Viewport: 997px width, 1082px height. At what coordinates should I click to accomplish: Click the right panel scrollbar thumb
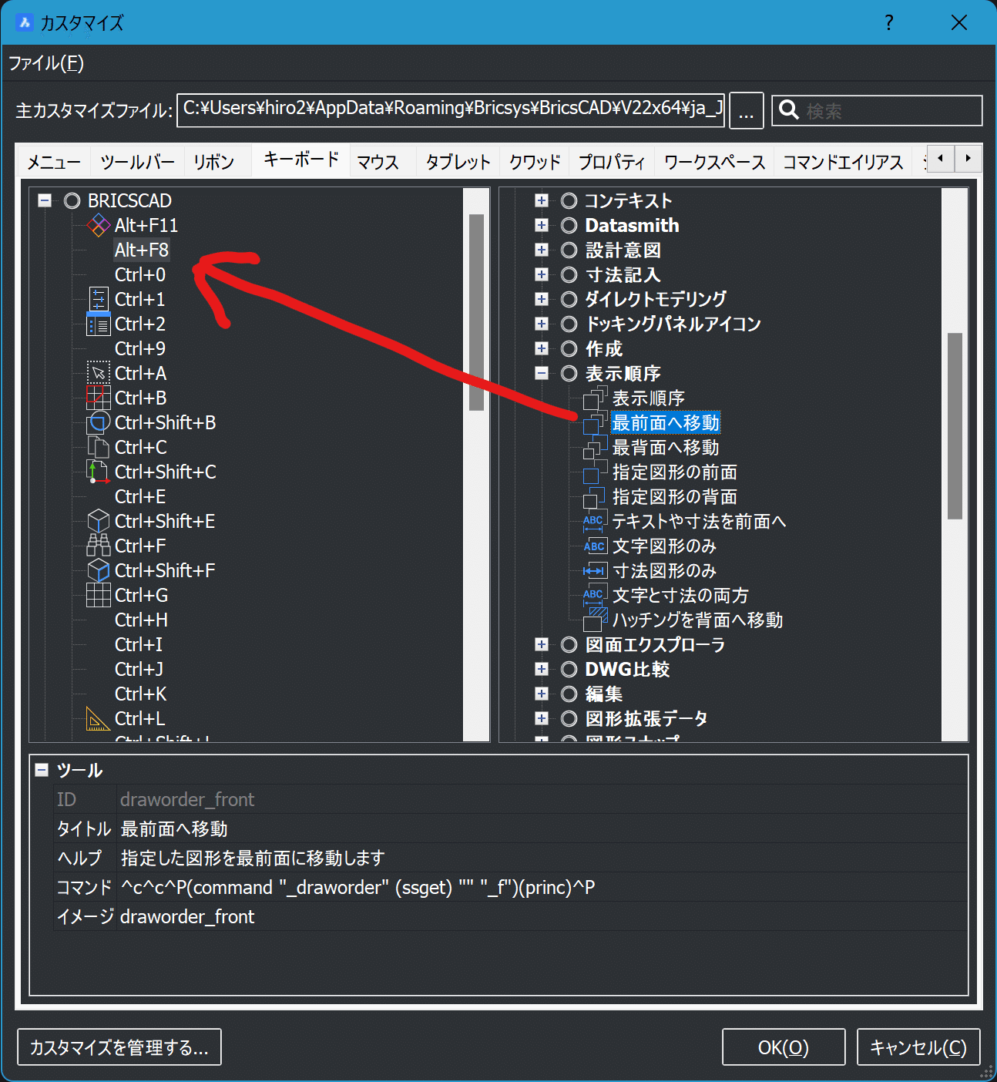coord(955,426)
